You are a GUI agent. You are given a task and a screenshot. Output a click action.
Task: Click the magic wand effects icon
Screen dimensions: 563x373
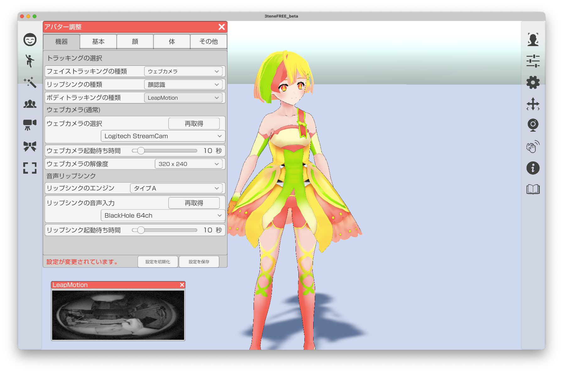click(x=30, y=82)
